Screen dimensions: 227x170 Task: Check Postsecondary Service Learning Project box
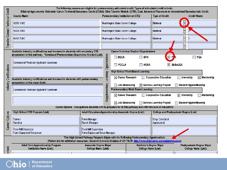(141, 103)
